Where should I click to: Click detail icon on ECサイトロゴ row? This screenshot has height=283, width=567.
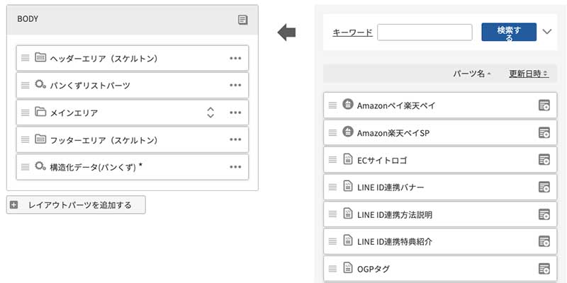coord(544,159)
